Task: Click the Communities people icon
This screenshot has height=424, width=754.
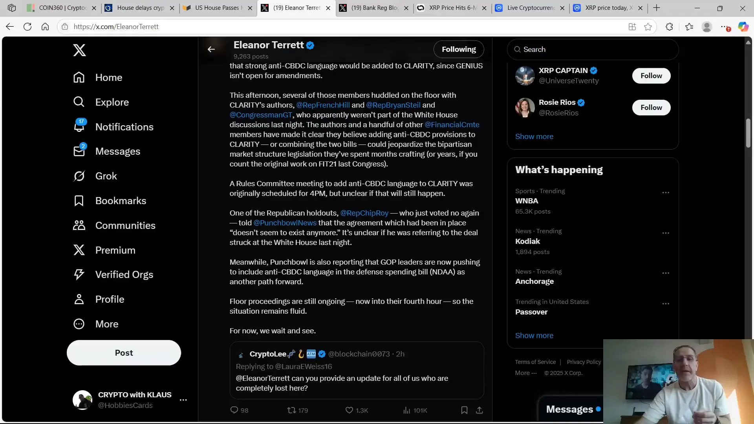Action: [x=79, y=225]
